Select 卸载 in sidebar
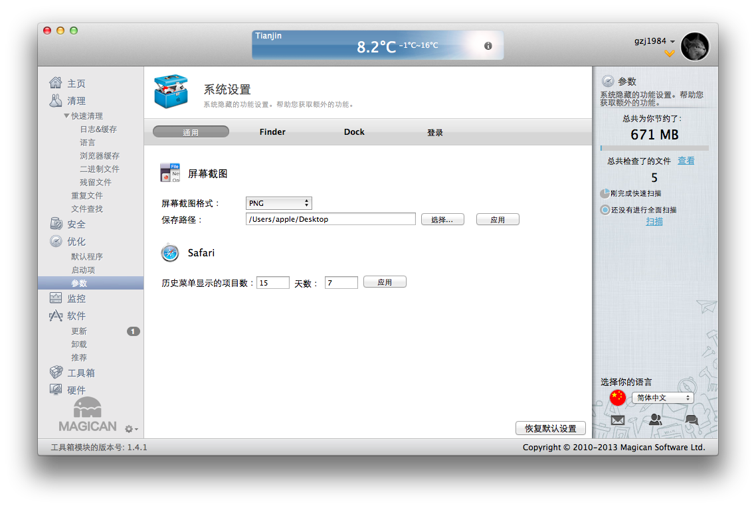Viewport: 756px width, 508px height. coord(79,344)
